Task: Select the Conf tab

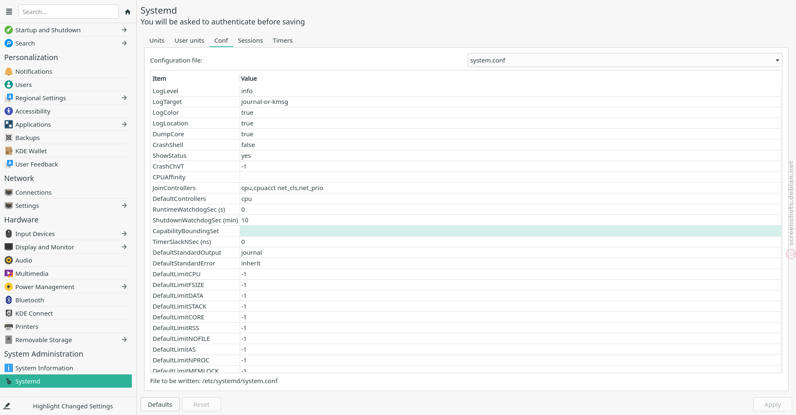Action: [x=221, y=41]
